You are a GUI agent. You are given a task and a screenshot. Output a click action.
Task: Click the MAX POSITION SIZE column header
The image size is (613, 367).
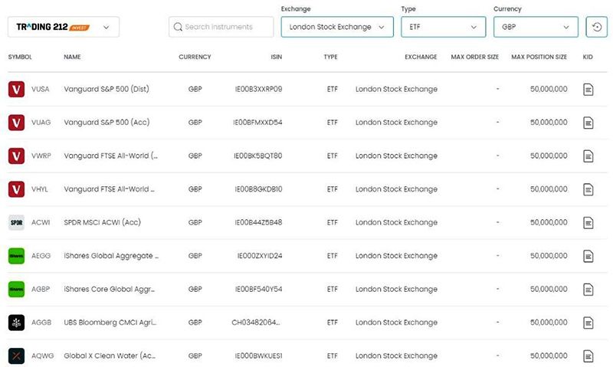point(539,57)
